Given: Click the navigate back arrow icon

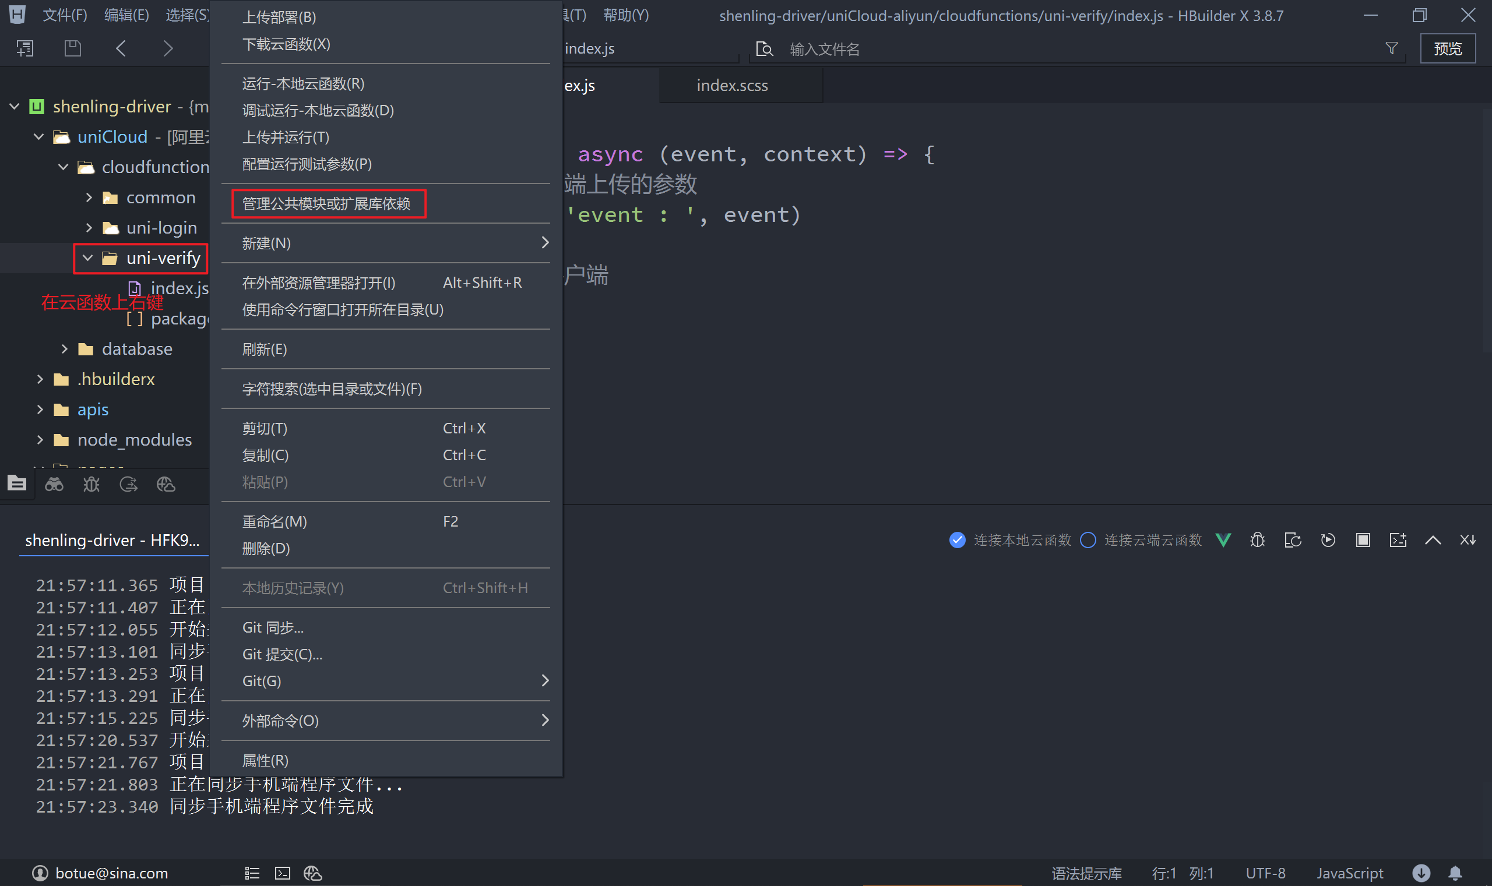Looking at the screenshot, I should (x=121, y=48).
